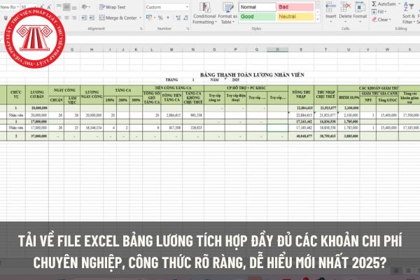Select the TỔNG THU NHẬP header cell
This screenshot has width=420, height=280.
point(301,95)
